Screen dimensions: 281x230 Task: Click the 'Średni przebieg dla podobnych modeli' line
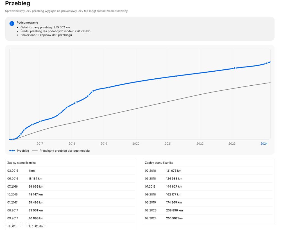(x=55, y=31)
